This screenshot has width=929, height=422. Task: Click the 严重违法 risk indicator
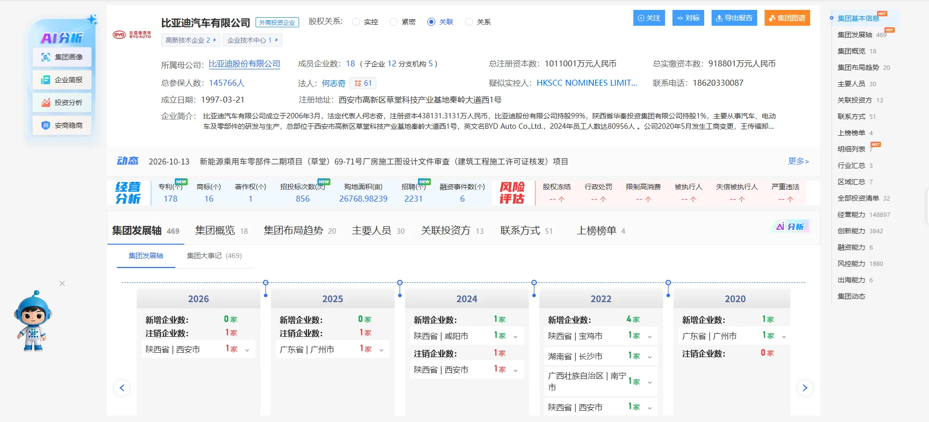tap(785, 193)
